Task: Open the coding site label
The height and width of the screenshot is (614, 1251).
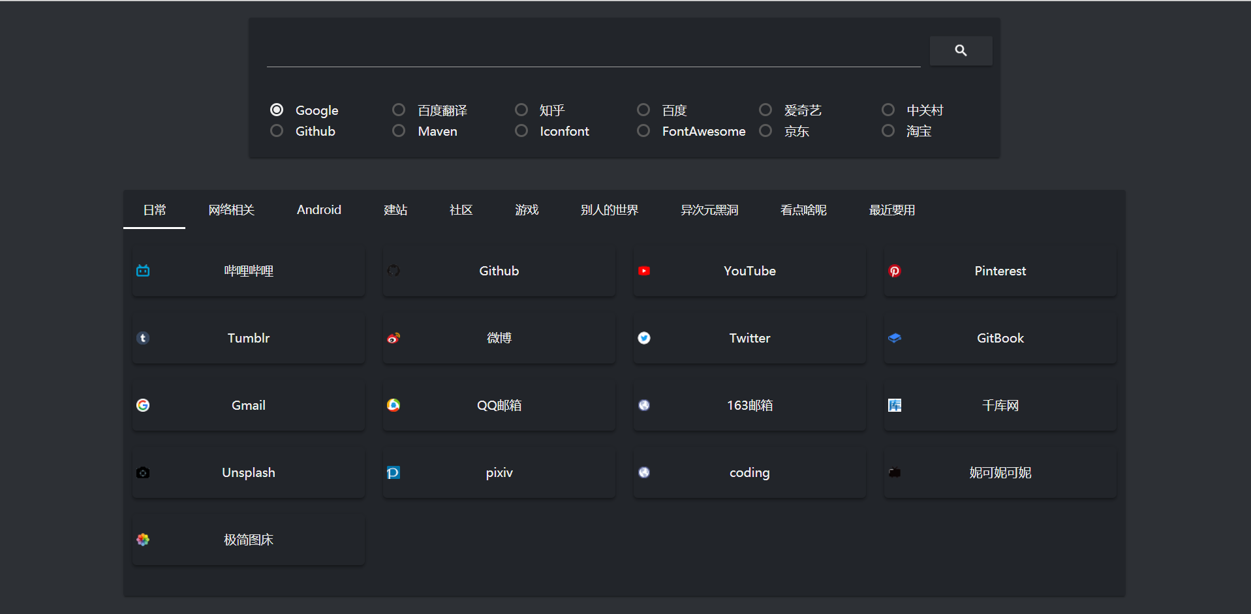Action: point(750,472)
